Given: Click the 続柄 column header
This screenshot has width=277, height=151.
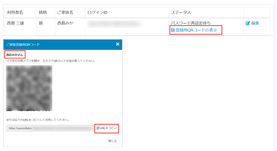Looking at the screenshot, I should 43,12.
